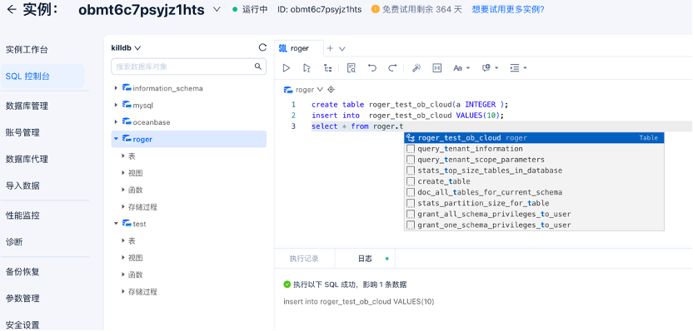Expand 视图 under the roger database
The image size is (693, 331).
[123, 173]
